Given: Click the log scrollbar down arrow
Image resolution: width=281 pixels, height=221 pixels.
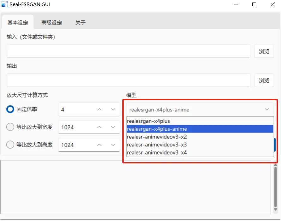Looking at the screenshot, I should pos(275,210).
